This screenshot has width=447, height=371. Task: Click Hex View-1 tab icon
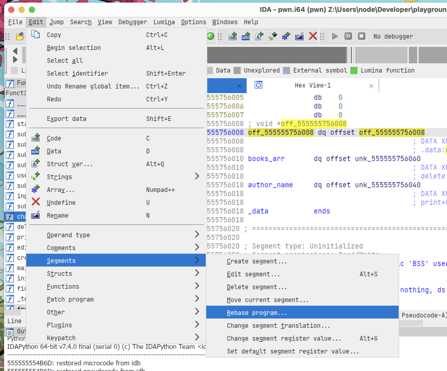click(258, 85)
